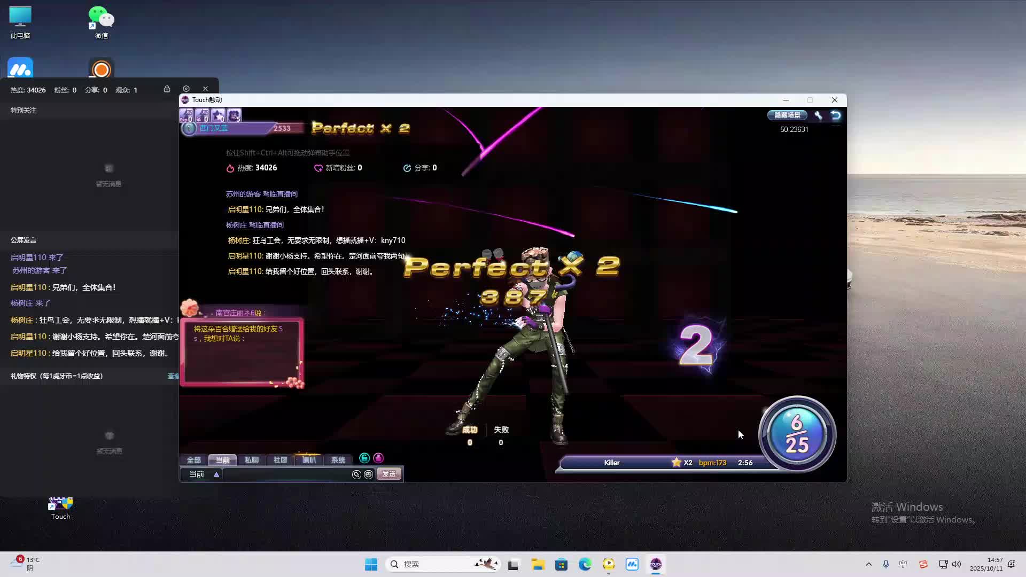Open the wrench settings icon
Viewport: 1026px width, 577px height.
click(x=818, y=115)
